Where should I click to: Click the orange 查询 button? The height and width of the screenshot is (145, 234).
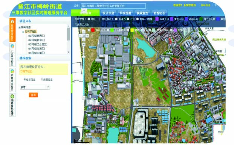tap(33, 95)
